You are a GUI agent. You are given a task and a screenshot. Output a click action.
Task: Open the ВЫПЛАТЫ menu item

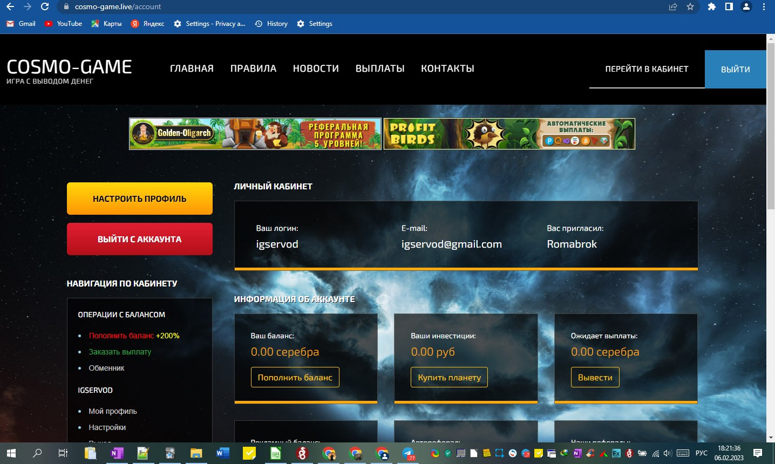[380, 69]
